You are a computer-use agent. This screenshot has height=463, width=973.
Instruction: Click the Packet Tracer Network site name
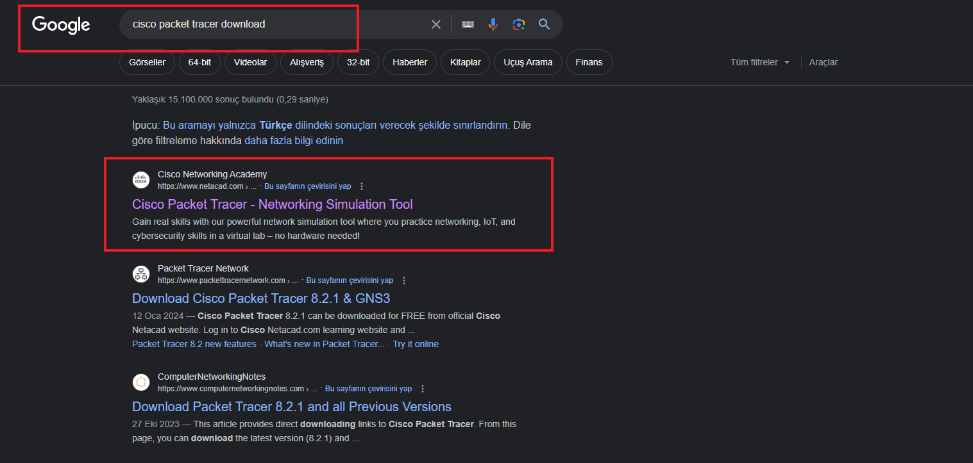point(203,268)
